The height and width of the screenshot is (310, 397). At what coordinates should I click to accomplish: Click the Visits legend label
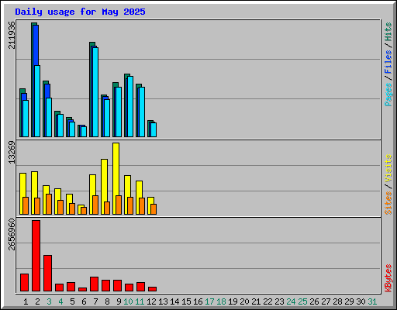388,169
